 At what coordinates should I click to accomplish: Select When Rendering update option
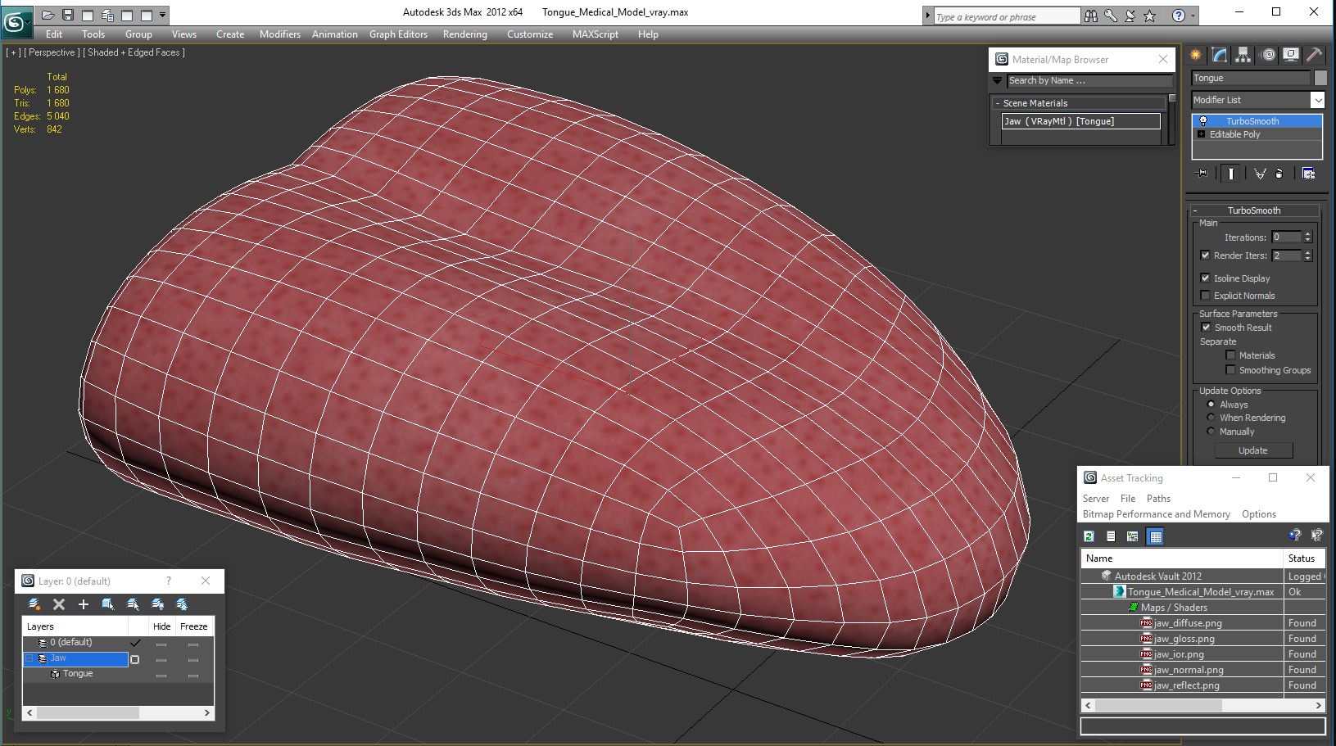pyautogui.click(x=1211, y=418)
